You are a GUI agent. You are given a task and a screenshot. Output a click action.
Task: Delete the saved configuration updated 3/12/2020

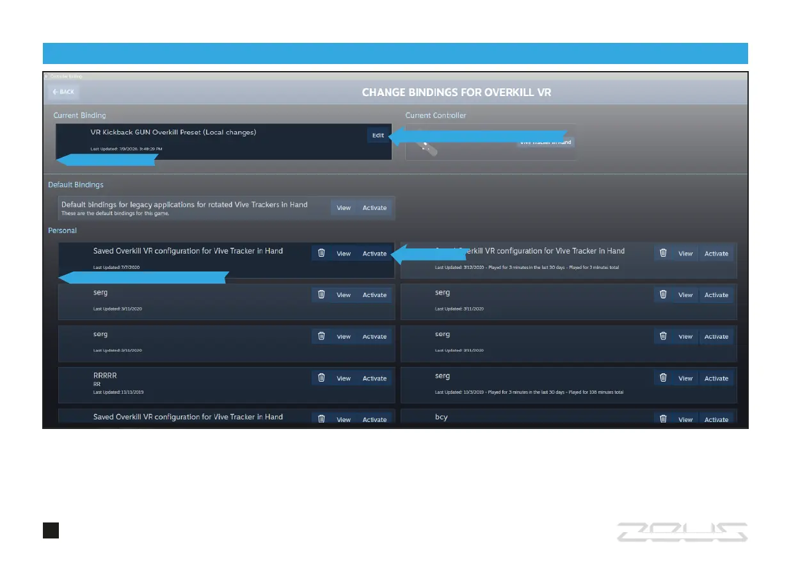pos(664,253)
